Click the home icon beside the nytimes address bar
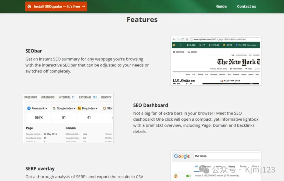284x181 pixels. tap(187, 39)
